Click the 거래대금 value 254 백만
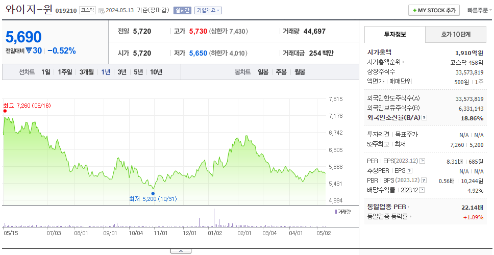Screen dimensions: 494x255 (x=322, y=53)
